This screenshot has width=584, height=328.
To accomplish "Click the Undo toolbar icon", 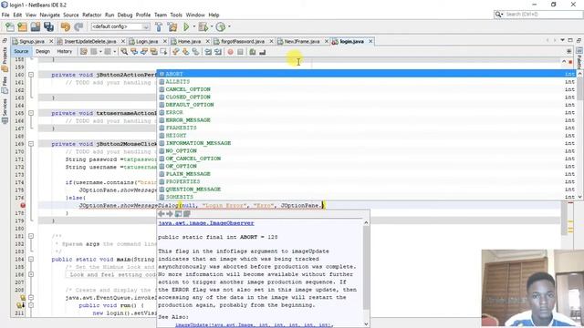I will [x=66, y=26].
